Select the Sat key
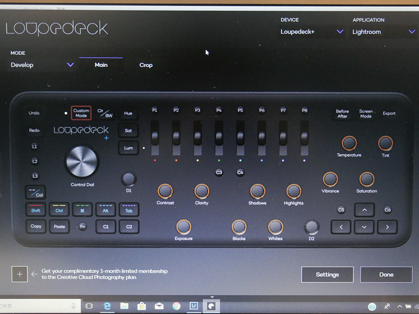 click(128, 130)
